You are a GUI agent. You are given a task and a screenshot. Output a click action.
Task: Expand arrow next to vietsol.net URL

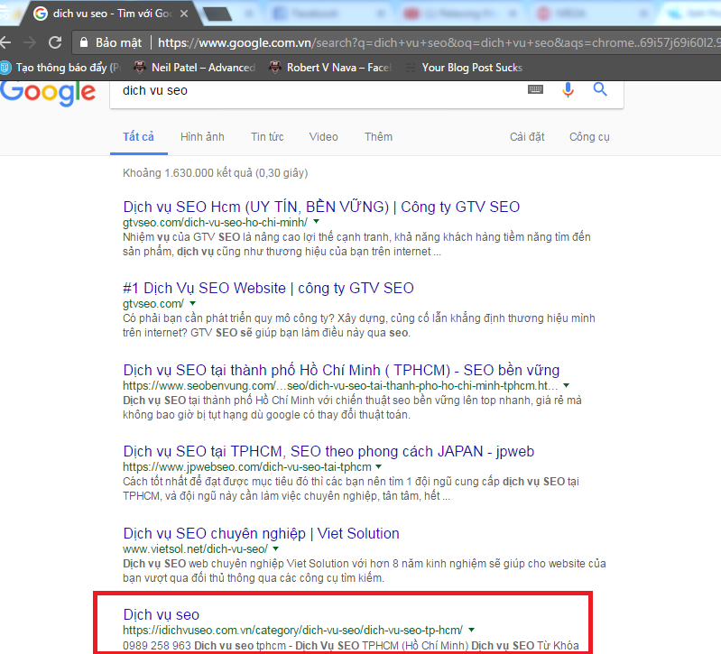coord(275,548)
